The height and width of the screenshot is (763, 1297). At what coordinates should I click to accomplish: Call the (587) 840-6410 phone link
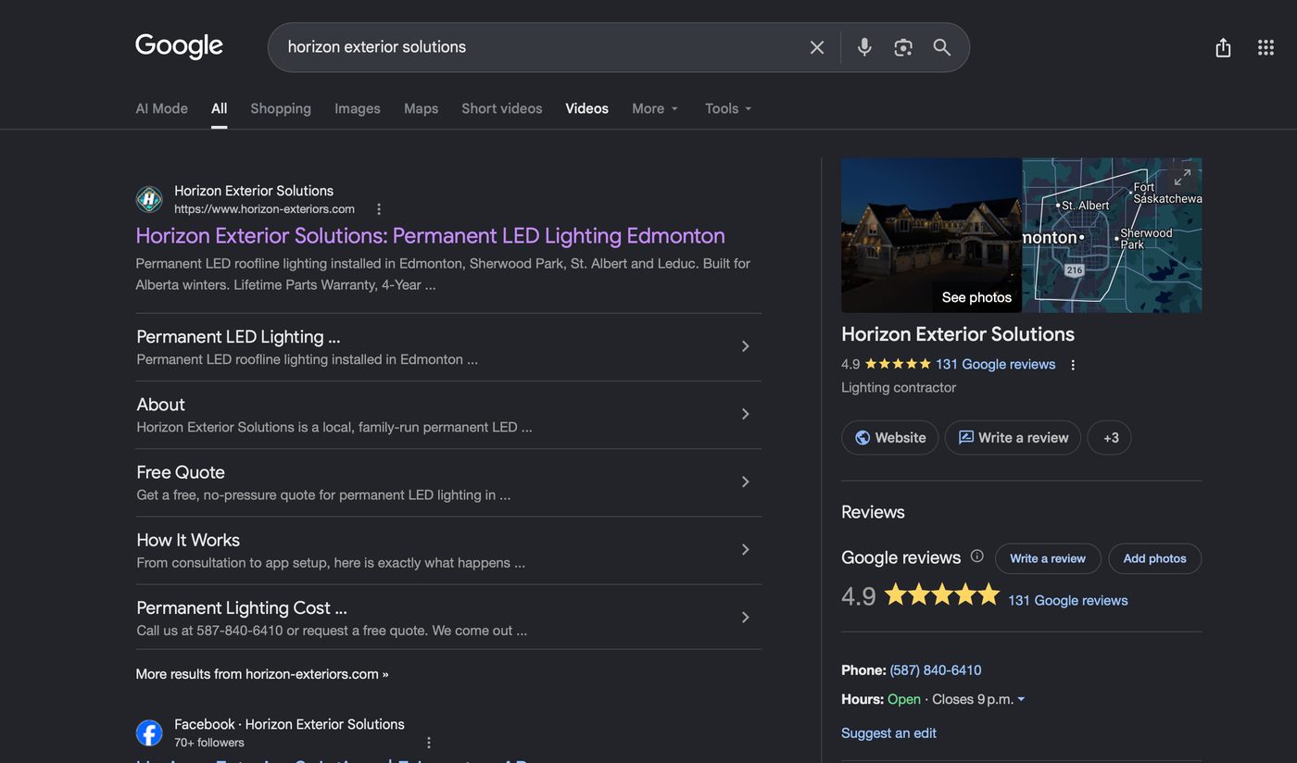(936, 670)
